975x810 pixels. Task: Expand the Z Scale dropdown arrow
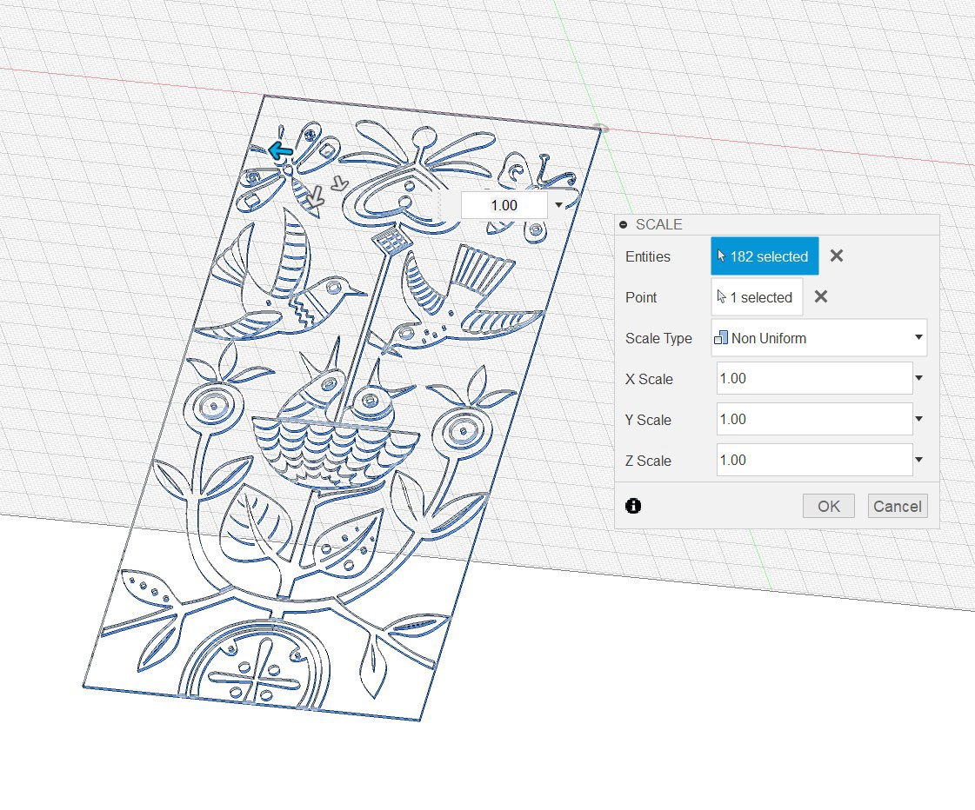[x=919, y=460]
